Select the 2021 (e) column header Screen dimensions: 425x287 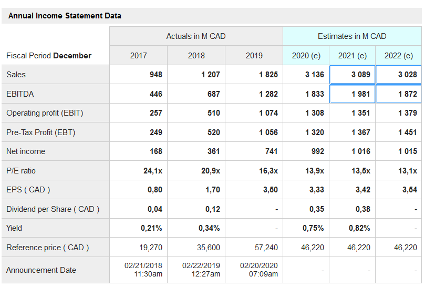(353, 56)
